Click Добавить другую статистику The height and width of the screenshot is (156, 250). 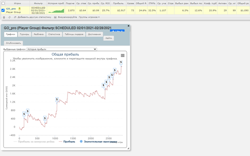pos(34,17)
